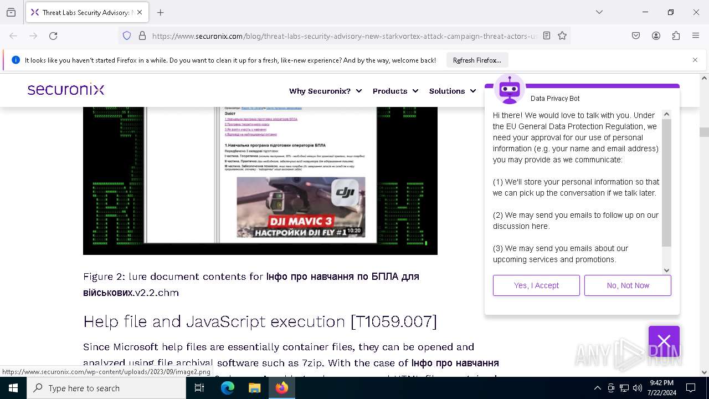Open Windows notification center
The width and height of the screenshot is (709, 399).
[691, 388]
